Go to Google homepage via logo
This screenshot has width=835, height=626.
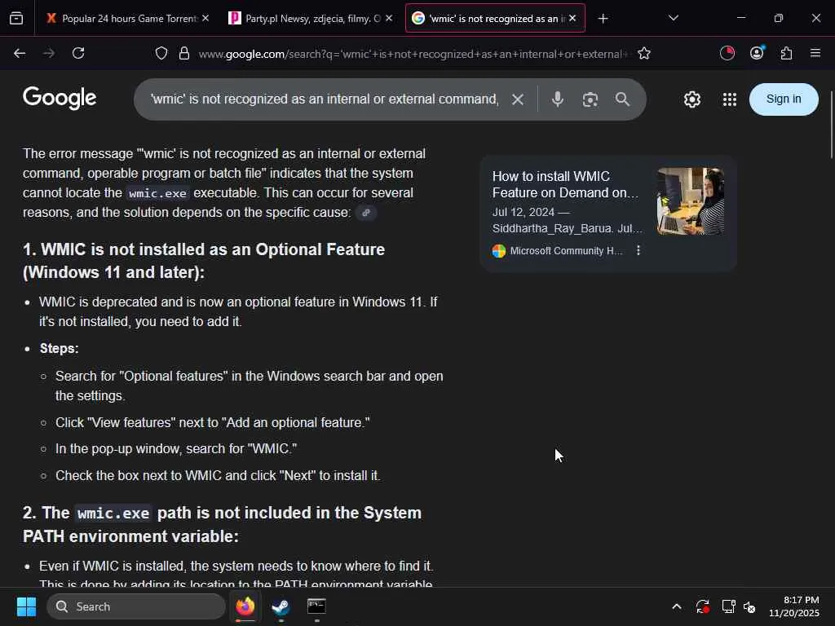coord(60,98)
